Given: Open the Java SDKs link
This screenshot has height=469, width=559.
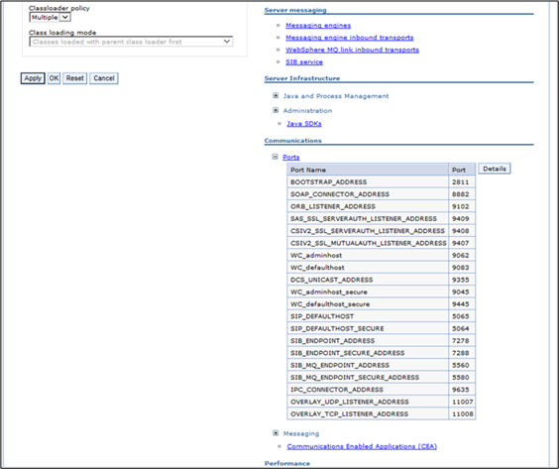Looking at the screenshot, I should pos(304,123).
